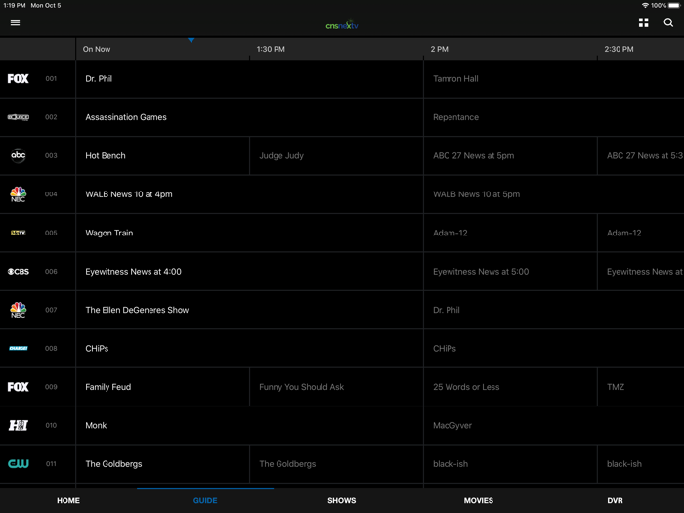Screen dimensions: 684x513
Task: Select 25 Words or Less
Action: [510, 387]
